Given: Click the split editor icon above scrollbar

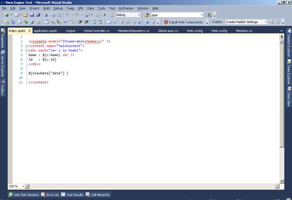Looking at the screenshot, I should coord(282,37).
